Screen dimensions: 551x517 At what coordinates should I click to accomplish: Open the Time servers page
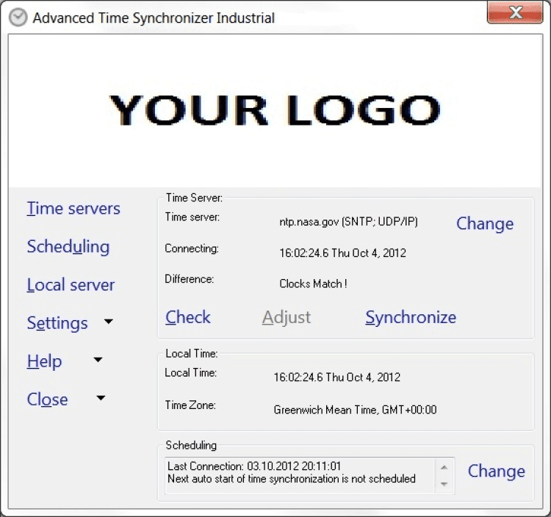click(x=73, y=209)
